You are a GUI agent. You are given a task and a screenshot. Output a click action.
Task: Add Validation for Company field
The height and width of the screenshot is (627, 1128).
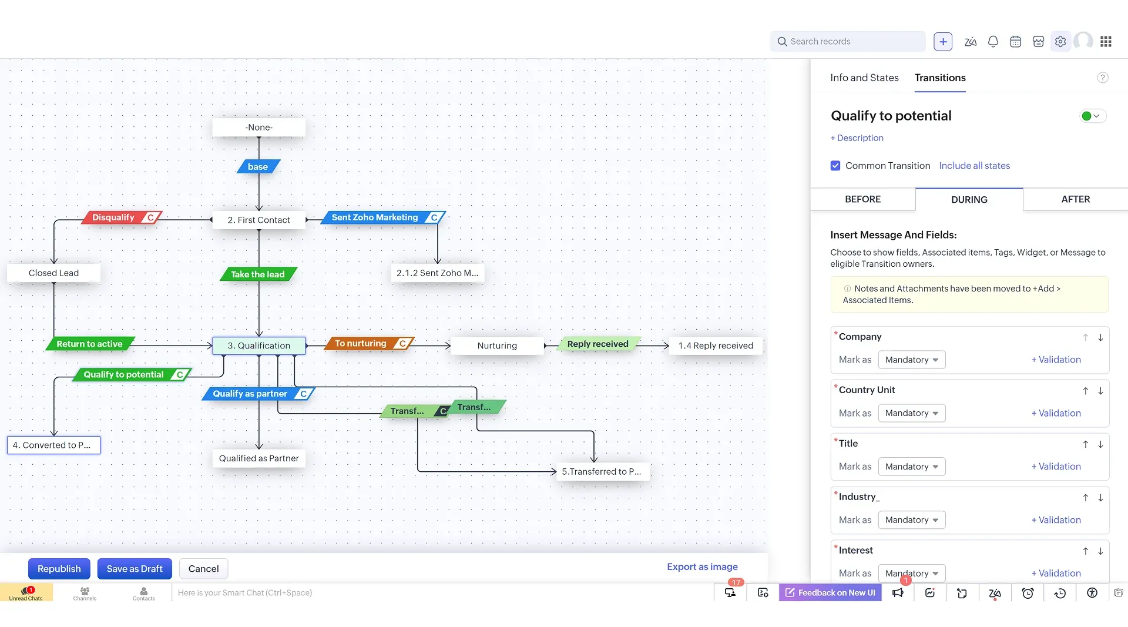tap(1056, 360)
